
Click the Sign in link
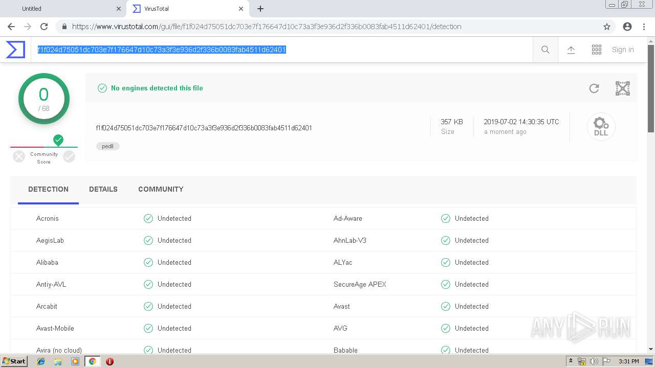623,50
